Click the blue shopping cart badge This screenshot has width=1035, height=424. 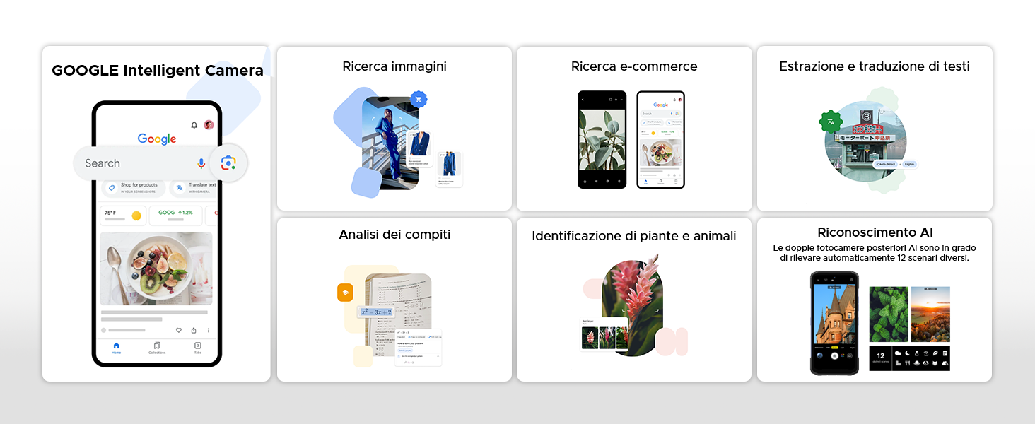419,100
